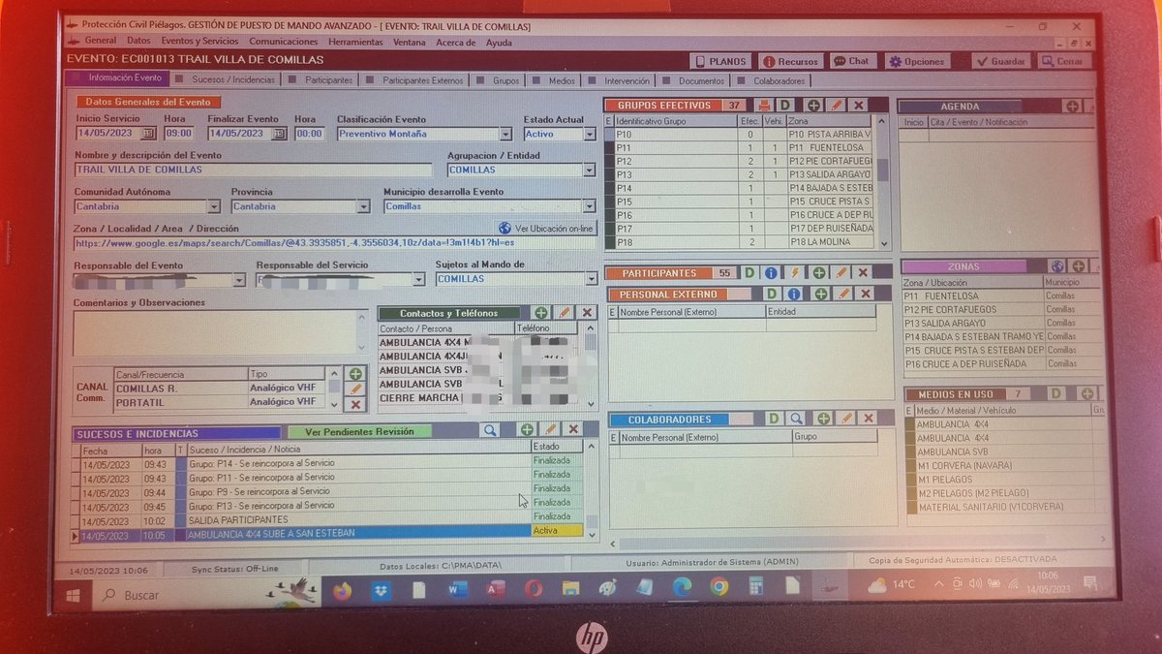Add a participant in Participantes panel
This screenshot has width=1162, height=654.
tap(818, 273)
